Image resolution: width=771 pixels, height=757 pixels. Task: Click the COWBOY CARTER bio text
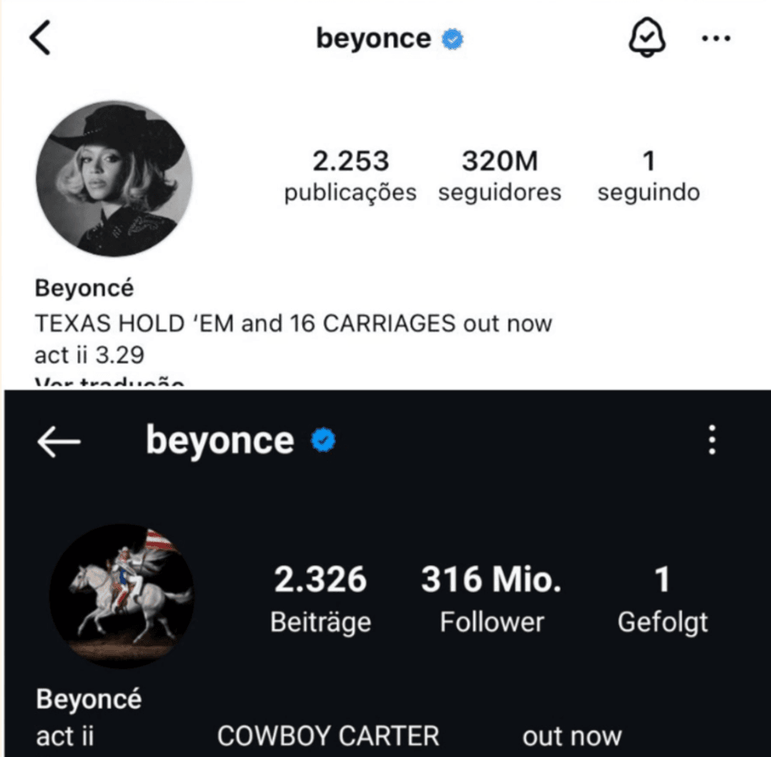pyautogui.click(x=328, y=737)
